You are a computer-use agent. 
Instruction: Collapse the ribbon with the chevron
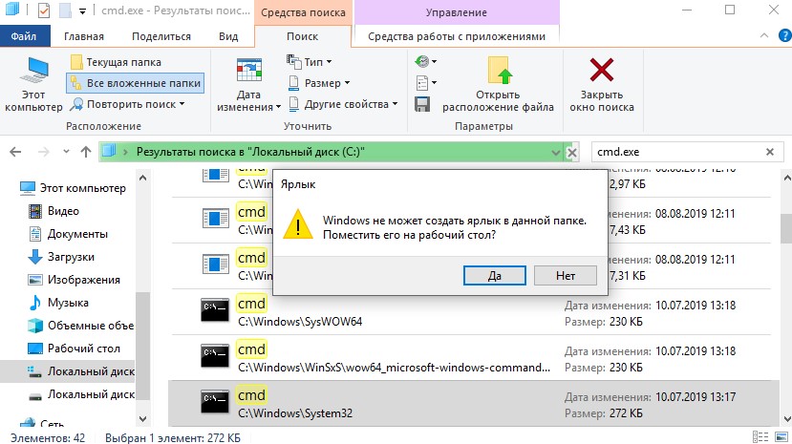[763, 36]
